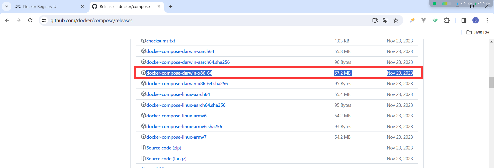The image size is (494, 168).
Task: Click the 55.4 MB file size
Action: point(342,94)
